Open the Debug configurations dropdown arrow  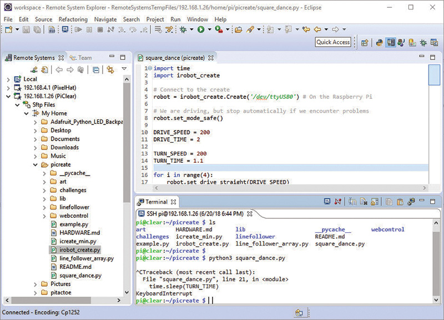pyautogui.click(x=191, y=29)
